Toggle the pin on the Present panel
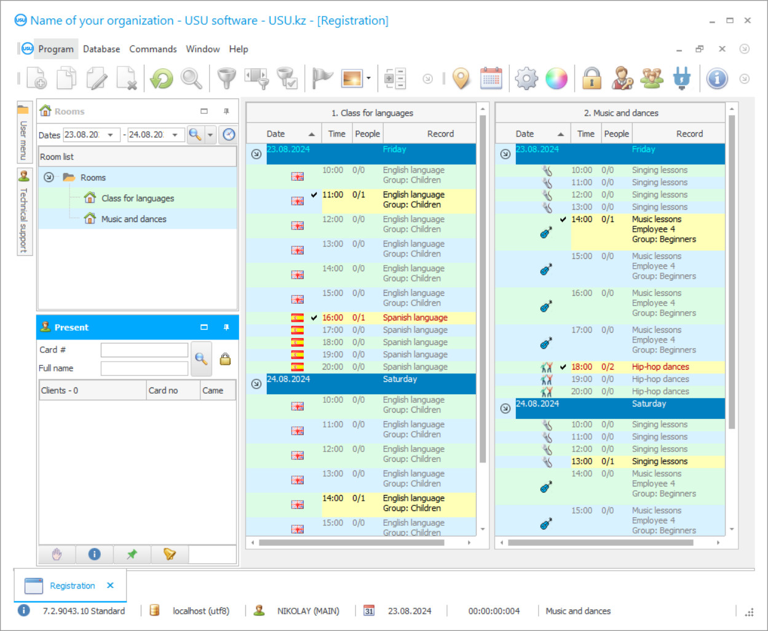768x631 pixels. [x=226, y=327]
